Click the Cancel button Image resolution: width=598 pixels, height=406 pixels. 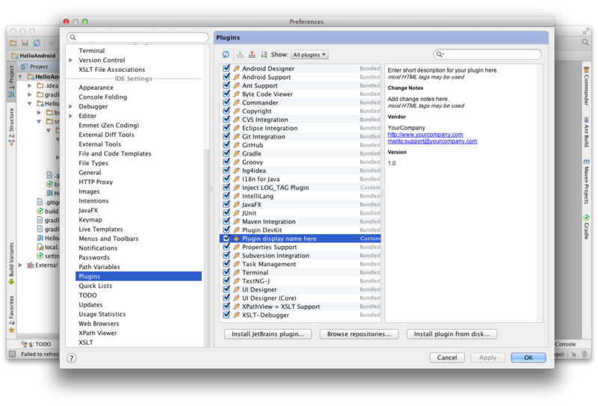447,357
